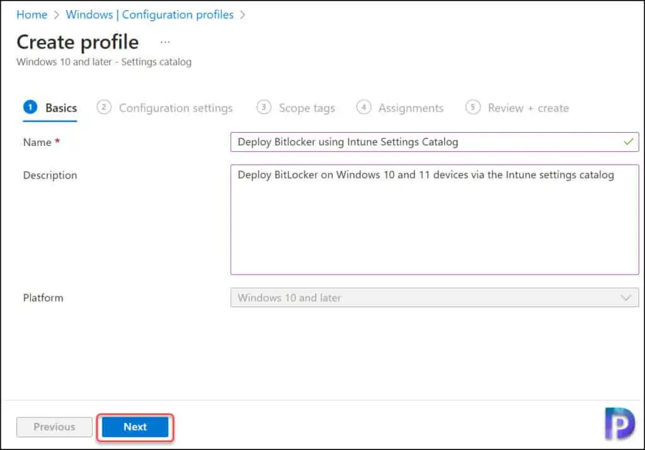Open the Home breadcrumb link
Screen dimensions: 645x450
[x=31, y=15]
